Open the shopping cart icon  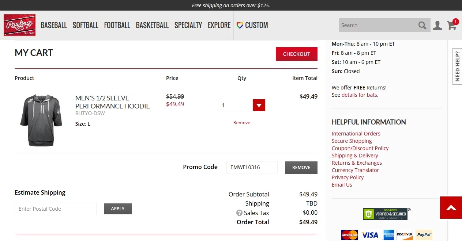coord(452,25)
